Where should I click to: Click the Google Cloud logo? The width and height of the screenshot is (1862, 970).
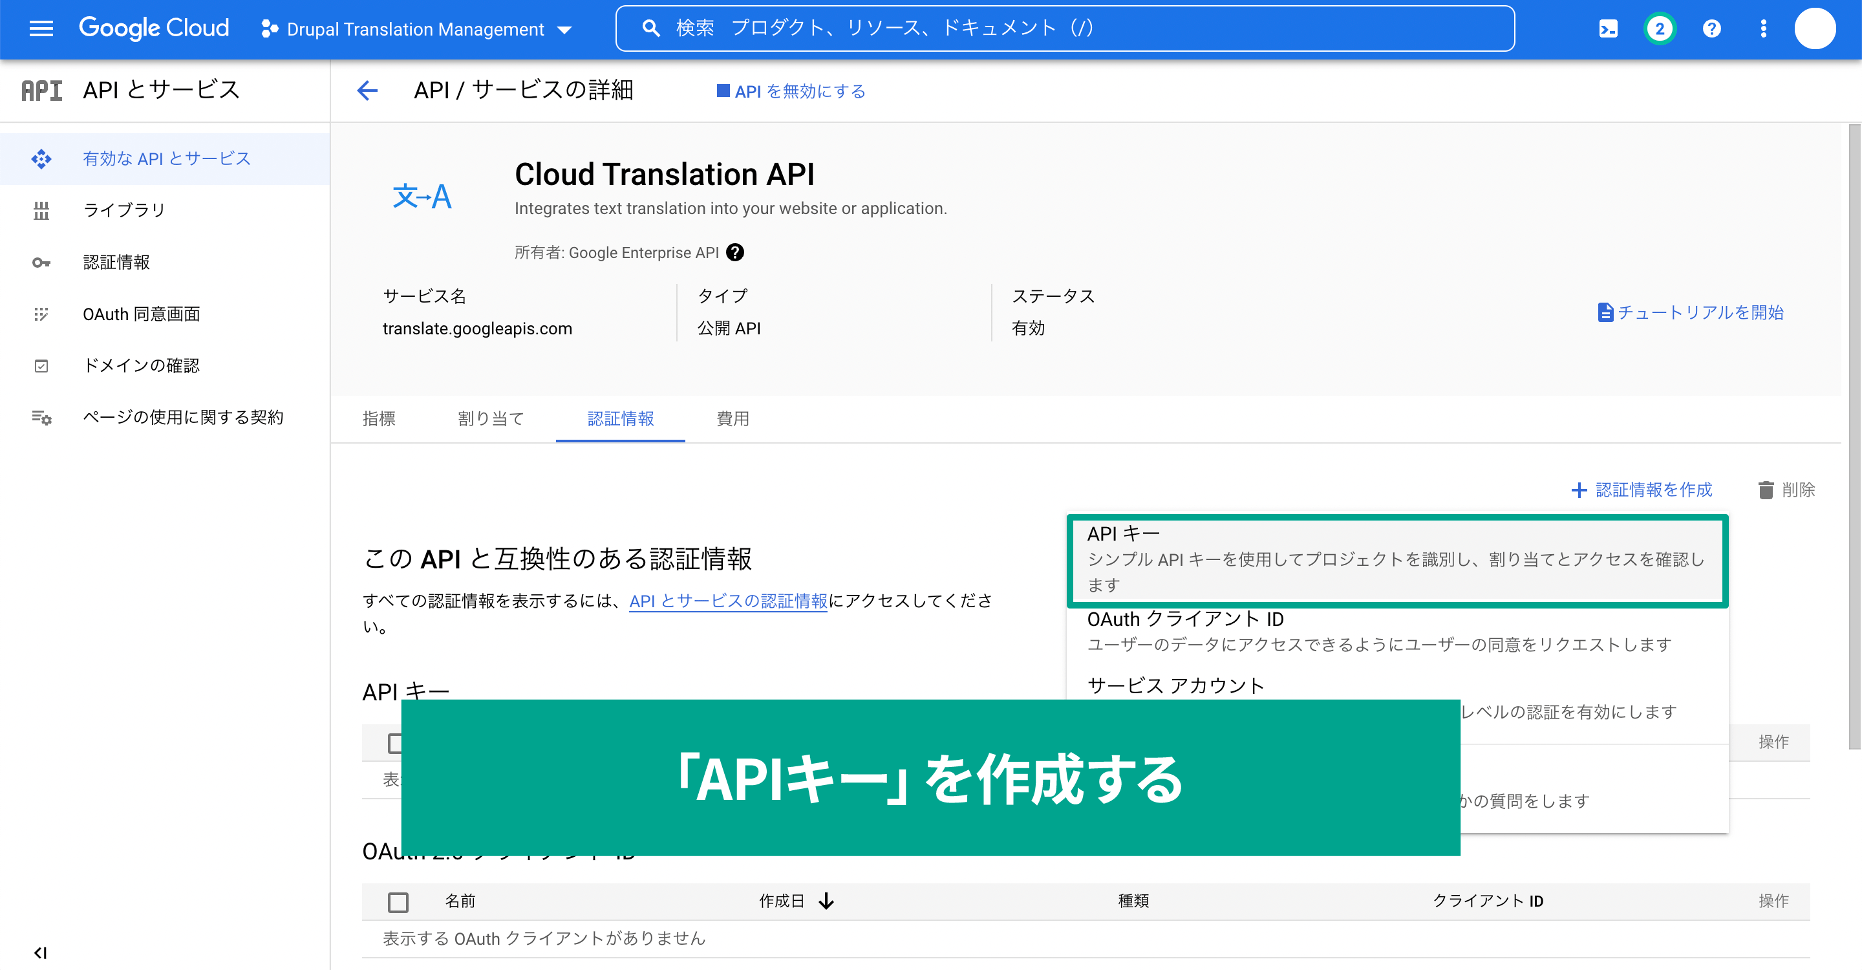pos(154,28)
